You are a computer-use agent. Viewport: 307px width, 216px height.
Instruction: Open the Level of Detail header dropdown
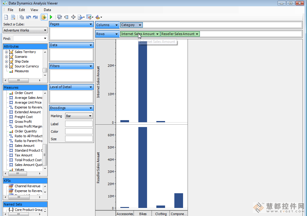tap(91, 87)
